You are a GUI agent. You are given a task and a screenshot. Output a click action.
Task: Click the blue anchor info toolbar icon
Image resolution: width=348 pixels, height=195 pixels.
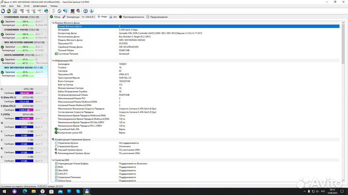click(x=91, y=11)
